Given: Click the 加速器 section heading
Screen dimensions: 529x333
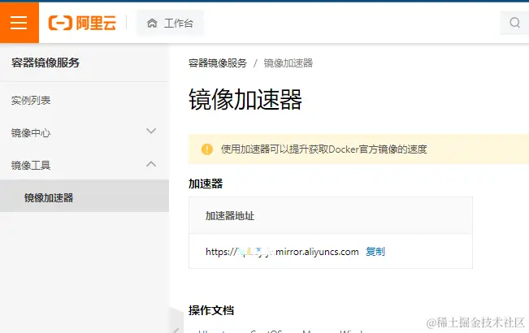Looking at the screenshot, I should (206, 184).
